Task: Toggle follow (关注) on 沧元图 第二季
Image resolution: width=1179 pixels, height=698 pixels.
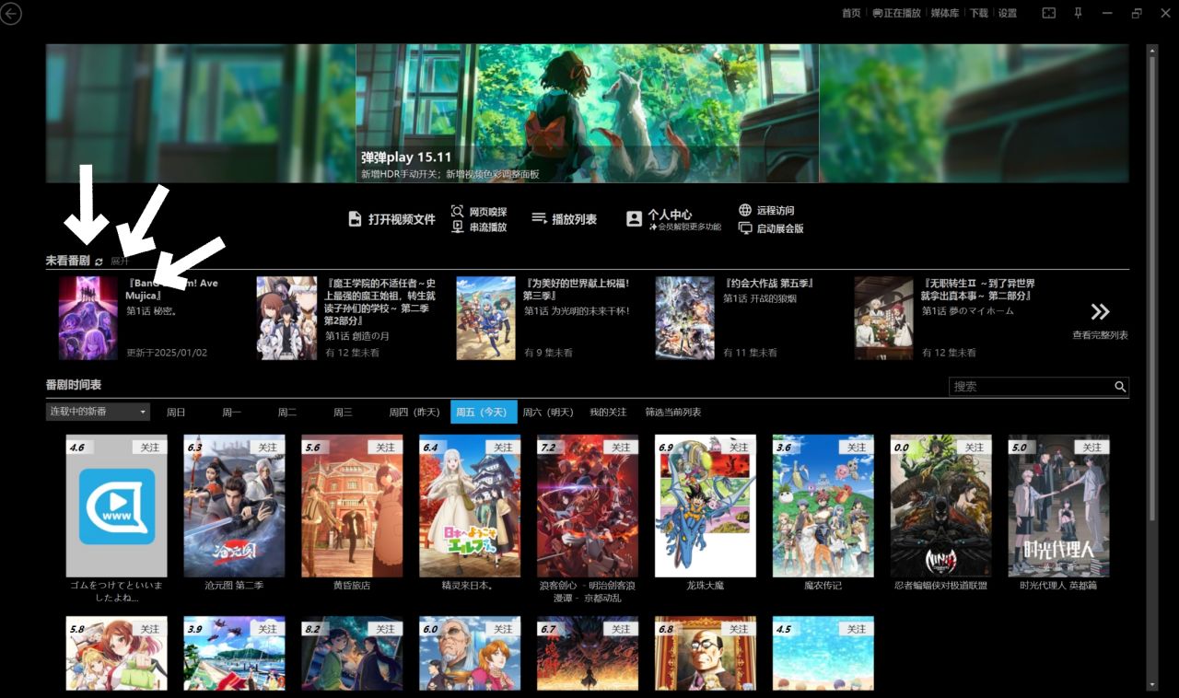Action: (x=268, y=448)
